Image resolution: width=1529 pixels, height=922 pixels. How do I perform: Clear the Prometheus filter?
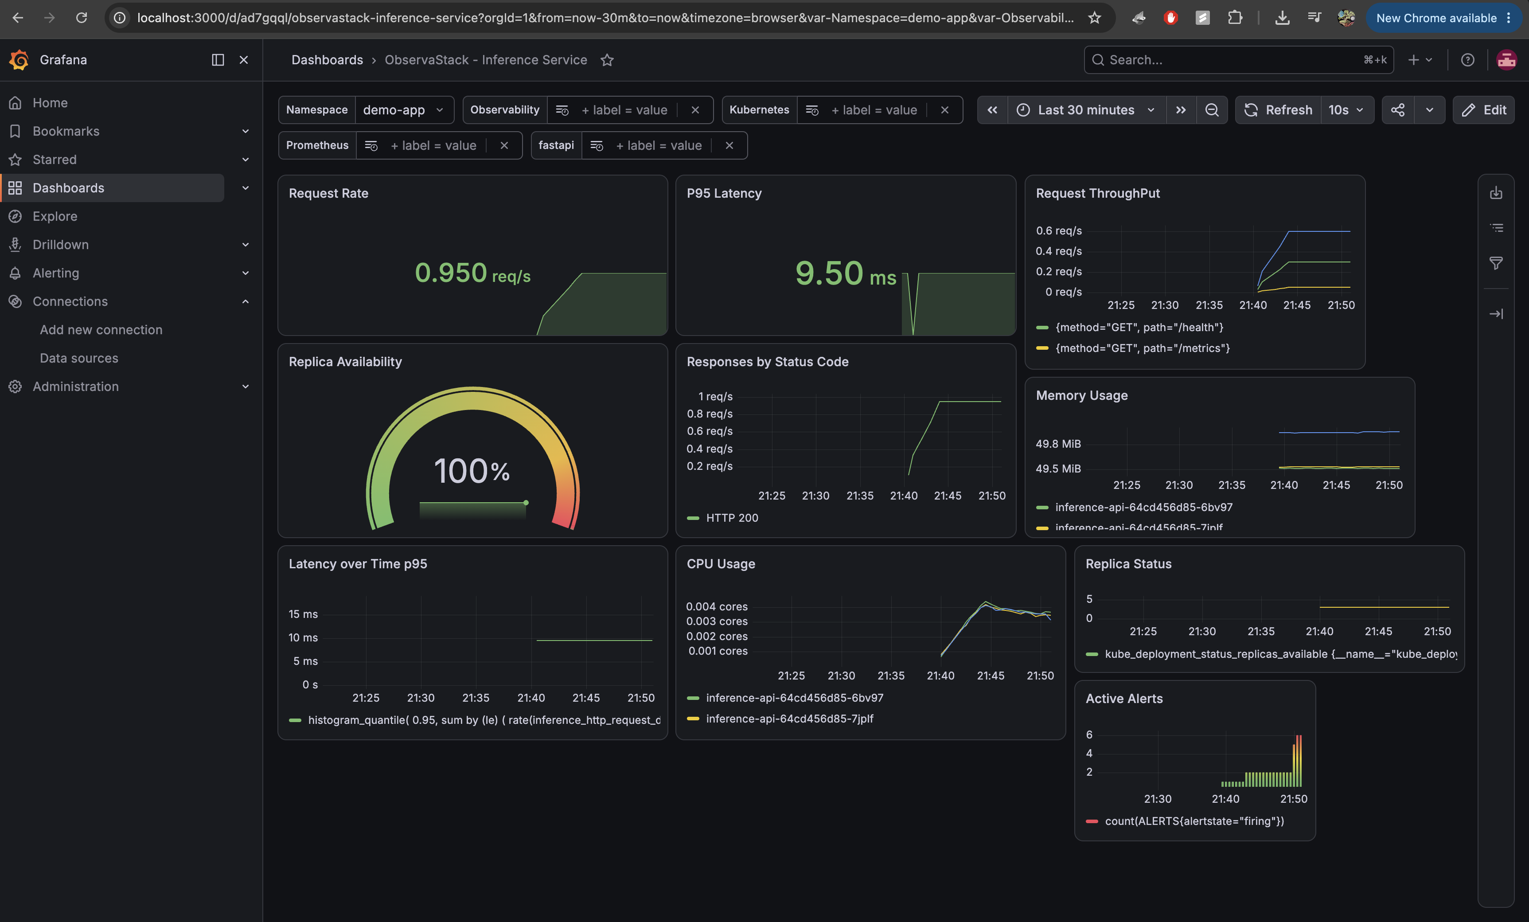click(504, 146)
